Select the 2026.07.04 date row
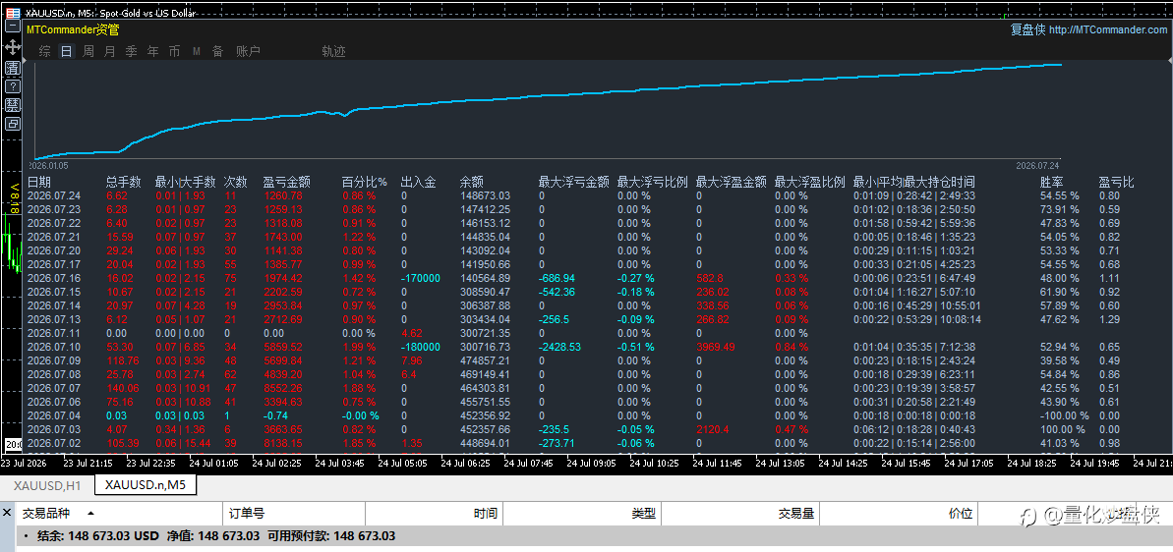The height and width of the screenshot is (552, 1173). pyautogui.click(x=55, y=415)
